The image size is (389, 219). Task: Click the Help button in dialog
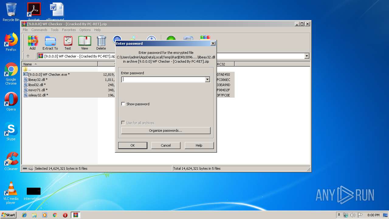199,145
